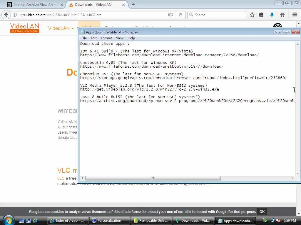Click the 6:59 PM taskbar clock
The image size is (301, 225).
click(290, 220)
